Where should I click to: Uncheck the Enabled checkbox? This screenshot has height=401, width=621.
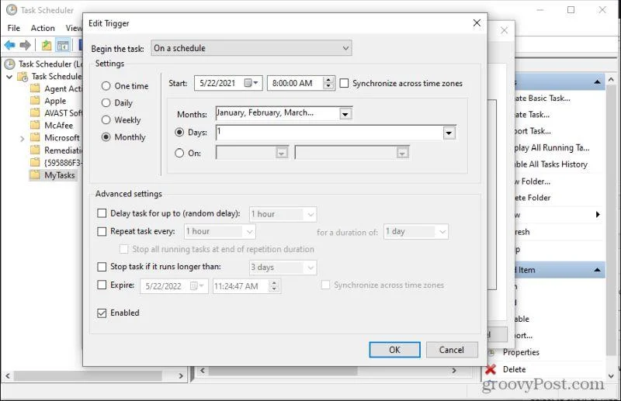[102, 313]
